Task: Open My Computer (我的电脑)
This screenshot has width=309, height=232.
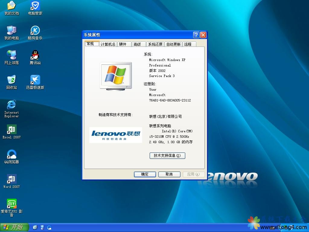Action: (11, 31)
